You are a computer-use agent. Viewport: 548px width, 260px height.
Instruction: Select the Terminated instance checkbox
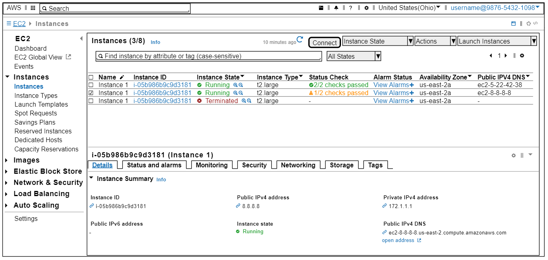[x=91, y=101]
